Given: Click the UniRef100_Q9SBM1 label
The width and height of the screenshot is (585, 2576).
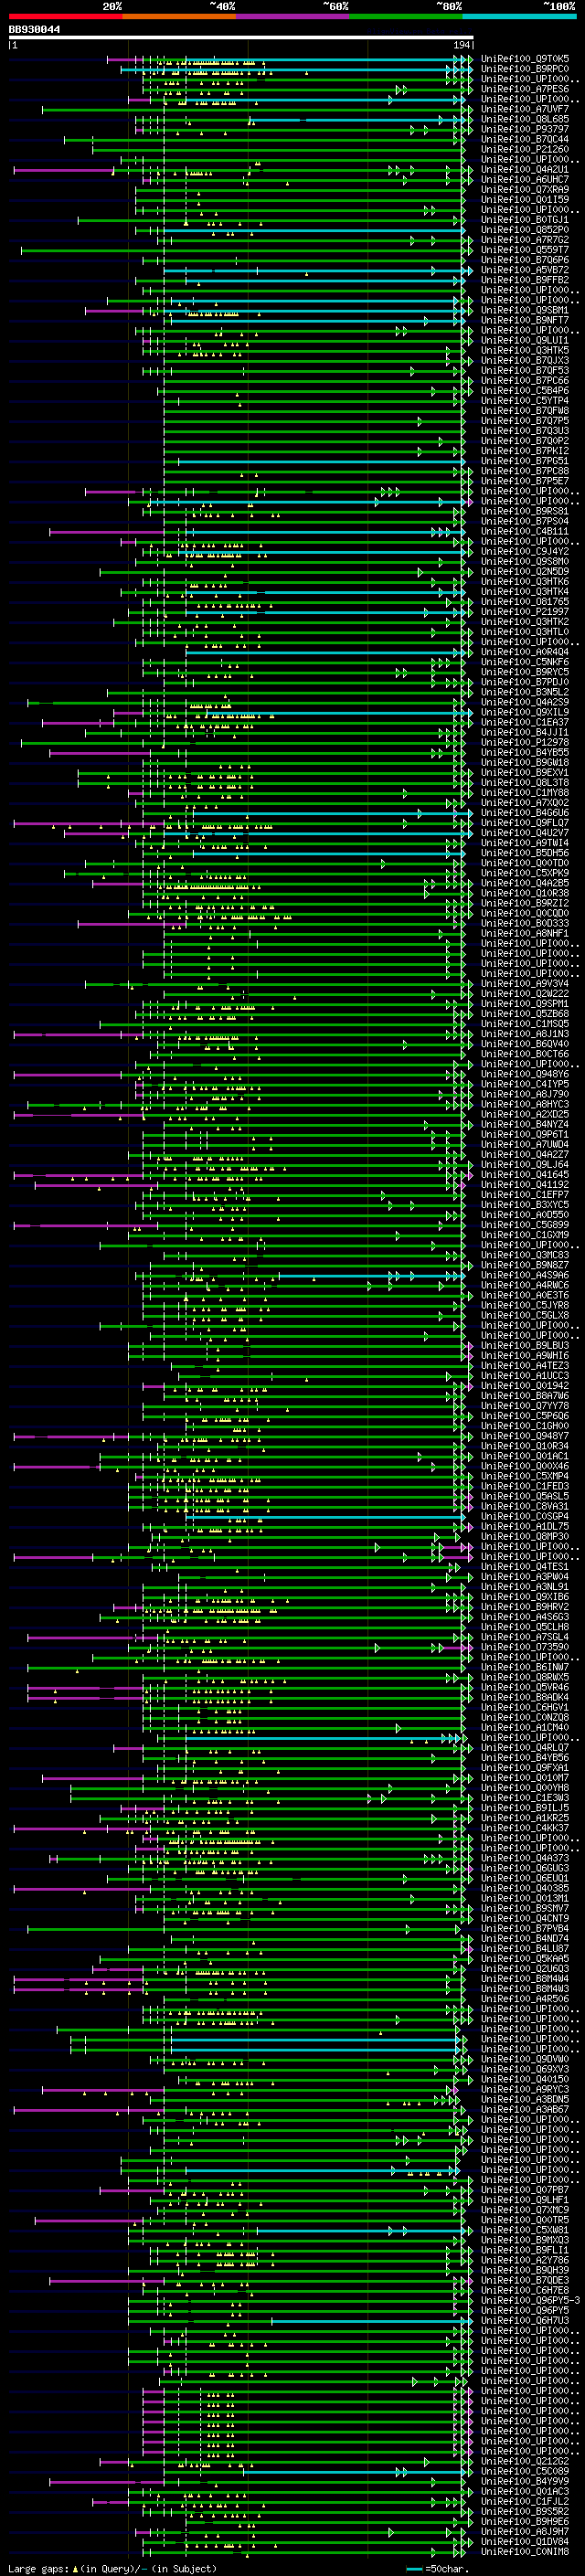Looking at the screenshot, I should tap(525, 310).
